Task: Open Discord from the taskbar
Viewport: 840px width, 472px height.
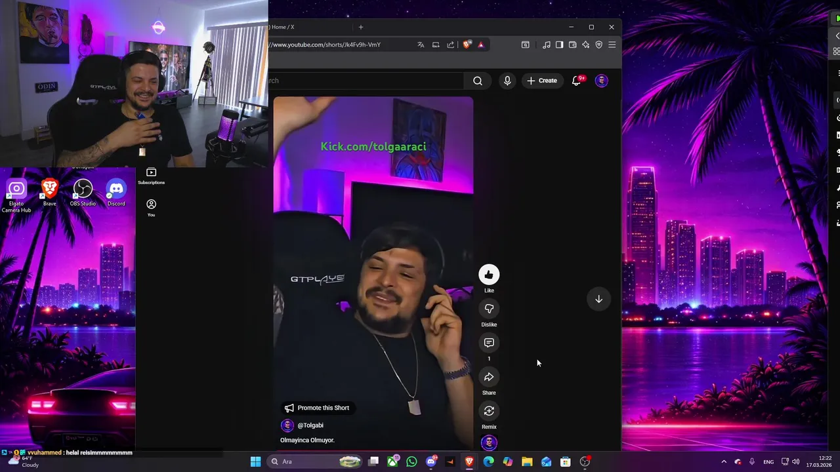Action: pos(431,462)
